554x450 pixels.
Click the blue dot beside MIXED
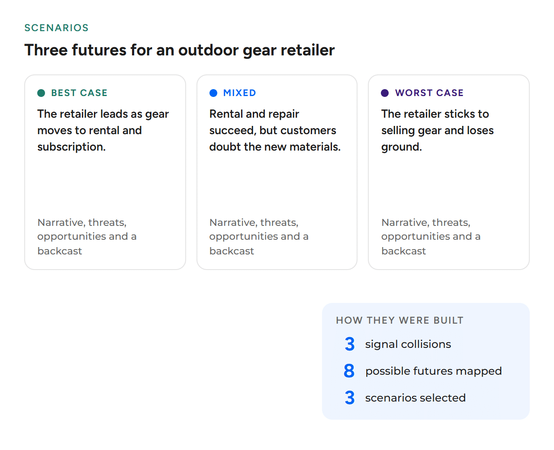(213, 93)
